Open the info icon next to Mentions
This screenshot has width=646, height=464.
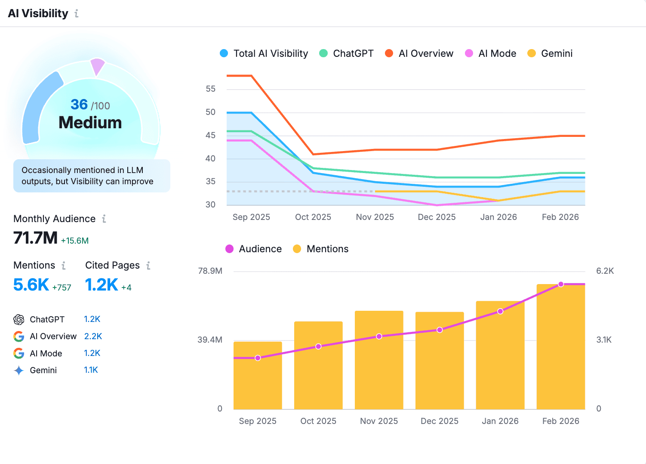64,266
